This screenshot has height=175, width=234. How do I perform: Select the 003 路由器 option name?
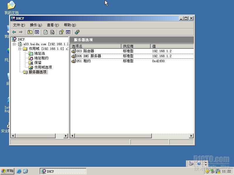pos(85,51)
